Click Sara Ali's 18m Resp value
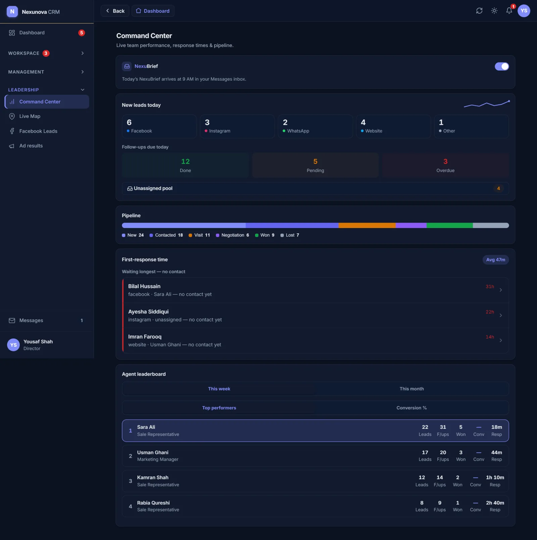This screenshot has width=537, height=540. tap(497, 427)
